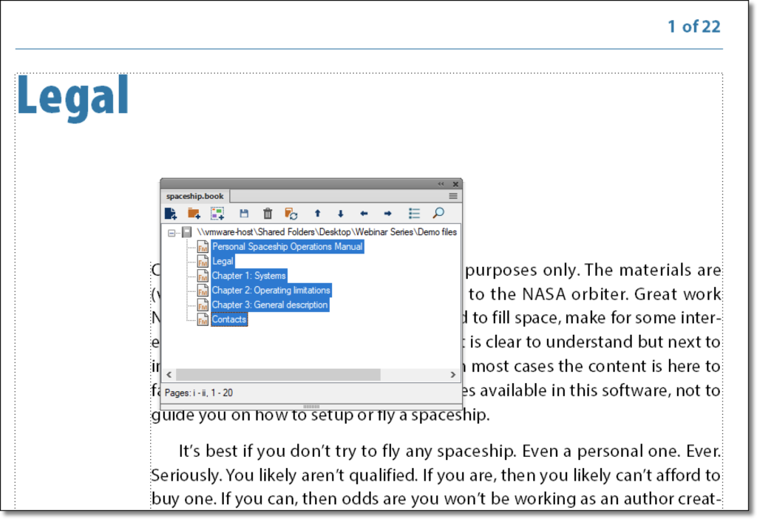Click the magnifying glass search icon
The height and width of the screenshot is (519, 757).
438,214
